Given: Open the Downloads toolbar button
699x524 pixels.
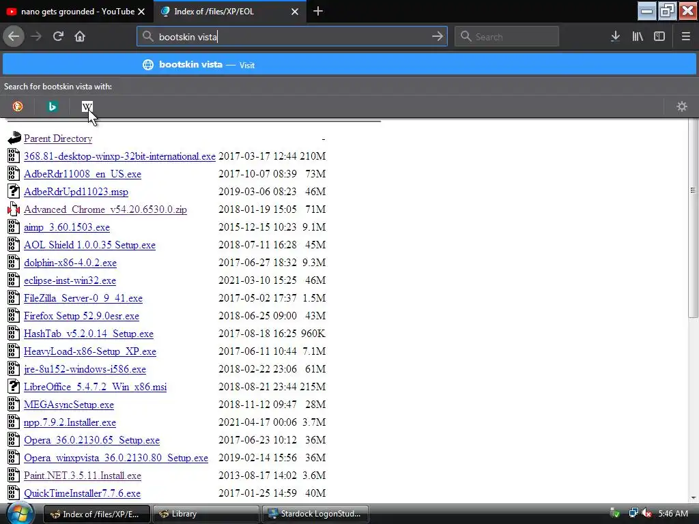Looking at the screenshot, I should click(x=615, y=36).
